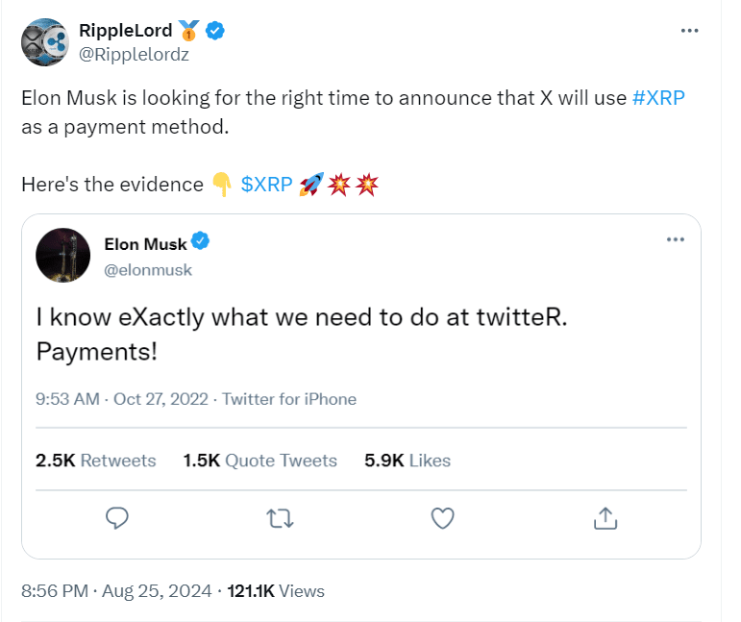Like the quoted tweet with heart icon
The image size is (741, 622).
(x=441, y=518)
